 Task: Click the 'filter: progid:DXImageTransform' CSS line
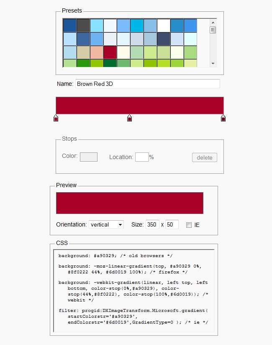133,317
